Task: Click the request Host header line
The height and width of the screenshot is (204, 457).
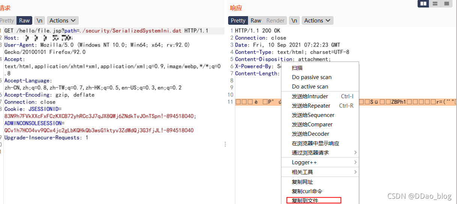Action: [38, 38]
